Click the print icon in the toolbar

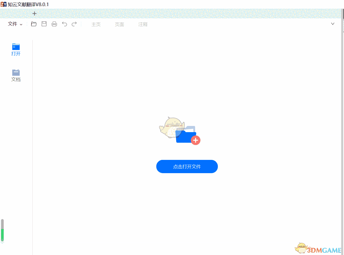coord(54,24)
